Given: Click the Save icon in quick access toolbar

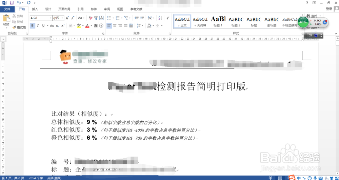Looking at the screenshot, I should point(11,3).
